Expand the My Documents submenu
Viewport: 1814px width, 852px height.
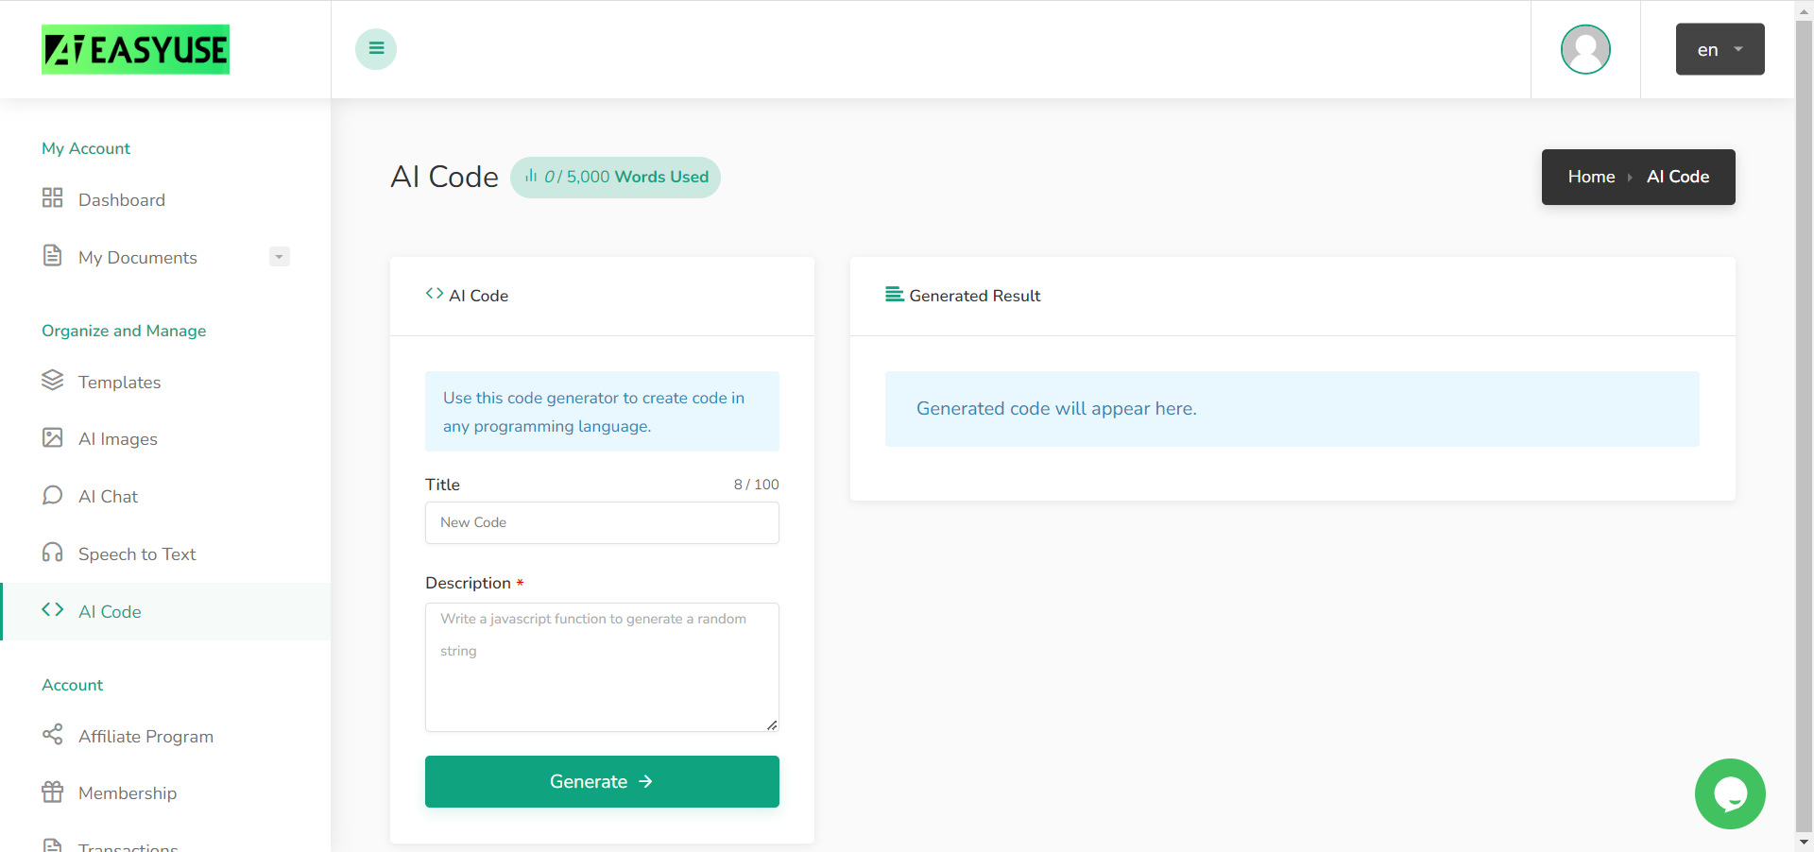tap(279, 256)
